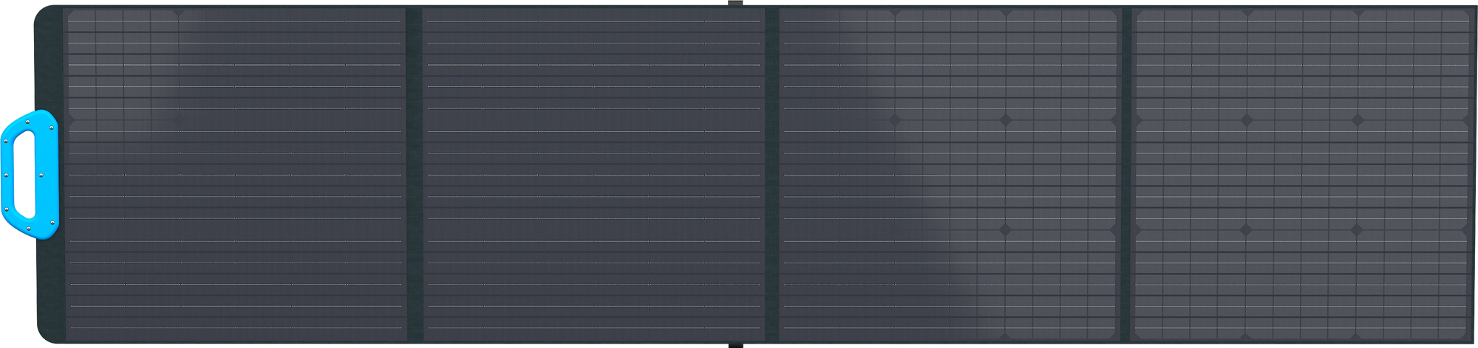
Task: Click lower-right diamond marker on rightmost panel
Action: pyautogui.click(x=1357, y=230)
